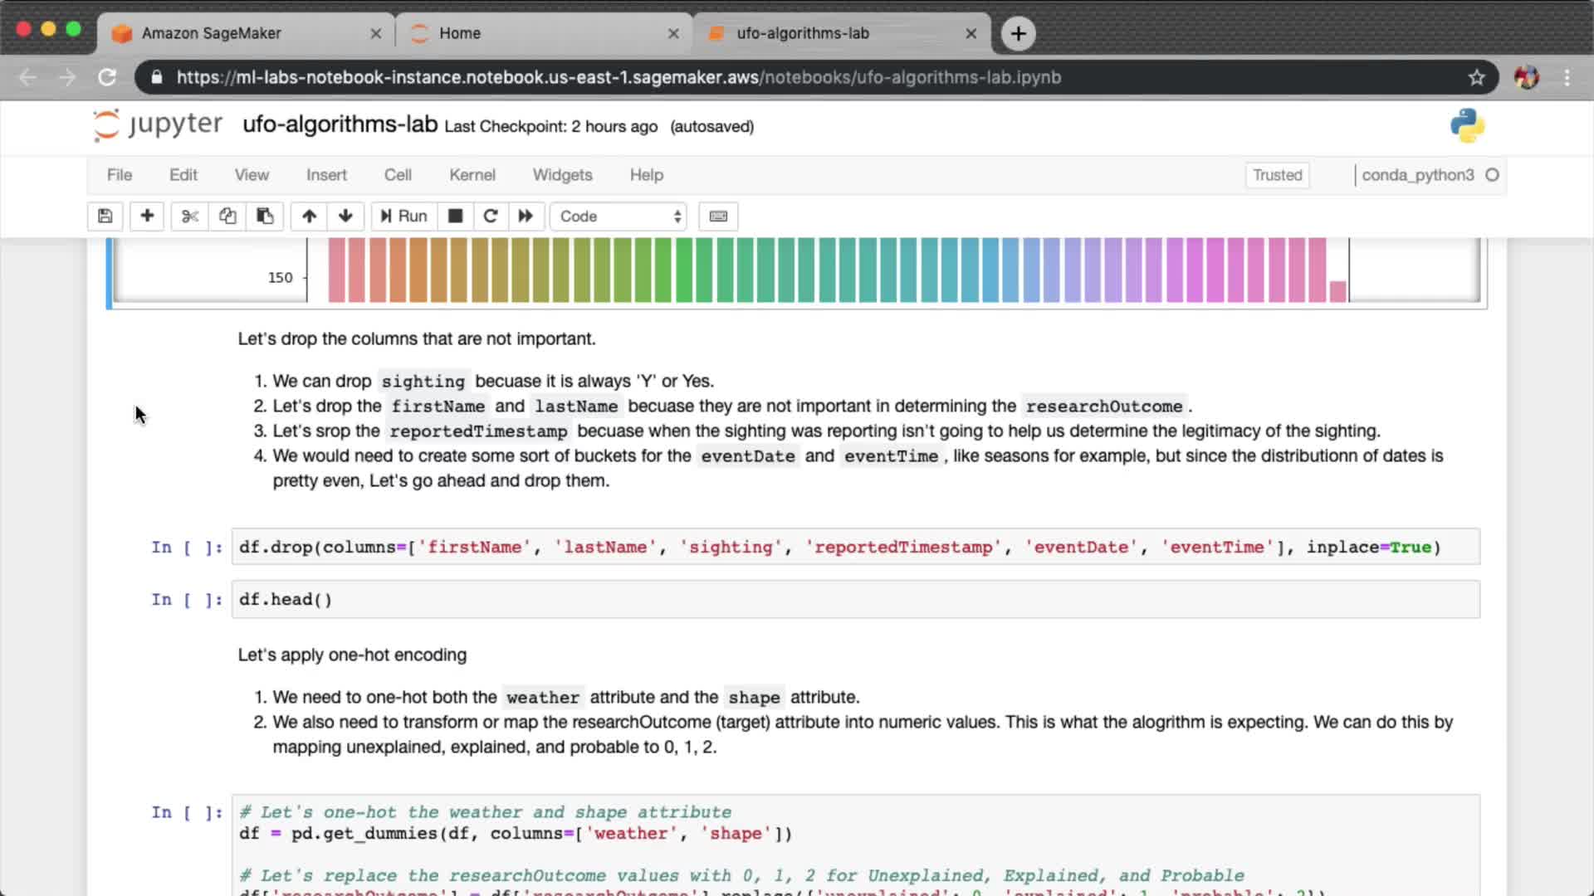Click the Trusted notebook button
This screenshot has width=1594, height=896.
tap(1277, 175)
